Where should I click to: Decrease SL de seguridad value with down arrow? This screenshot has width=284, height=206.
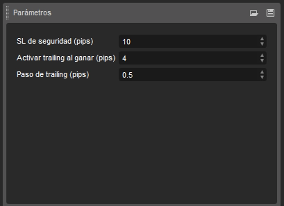262,44
